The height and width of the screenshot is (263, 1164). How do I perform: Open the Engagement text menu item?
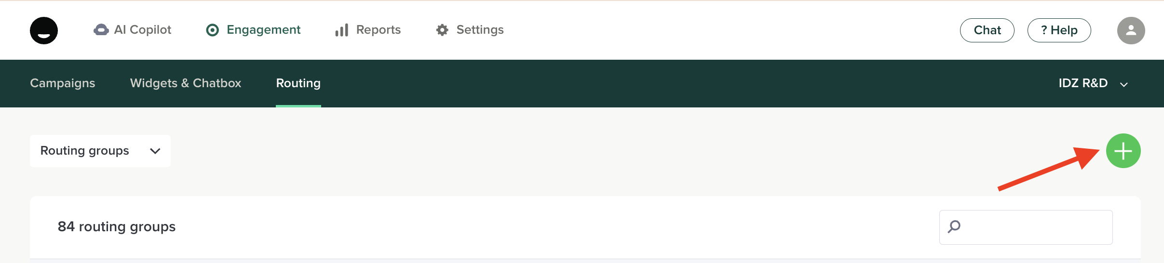263,30
